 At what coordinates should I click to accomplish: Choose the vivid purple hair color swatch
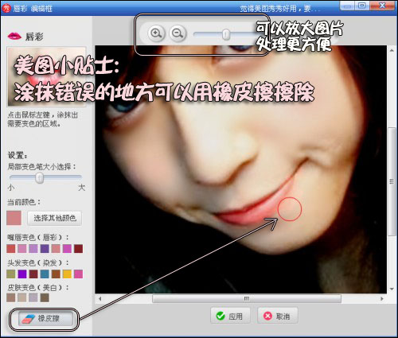coord(22,274)
